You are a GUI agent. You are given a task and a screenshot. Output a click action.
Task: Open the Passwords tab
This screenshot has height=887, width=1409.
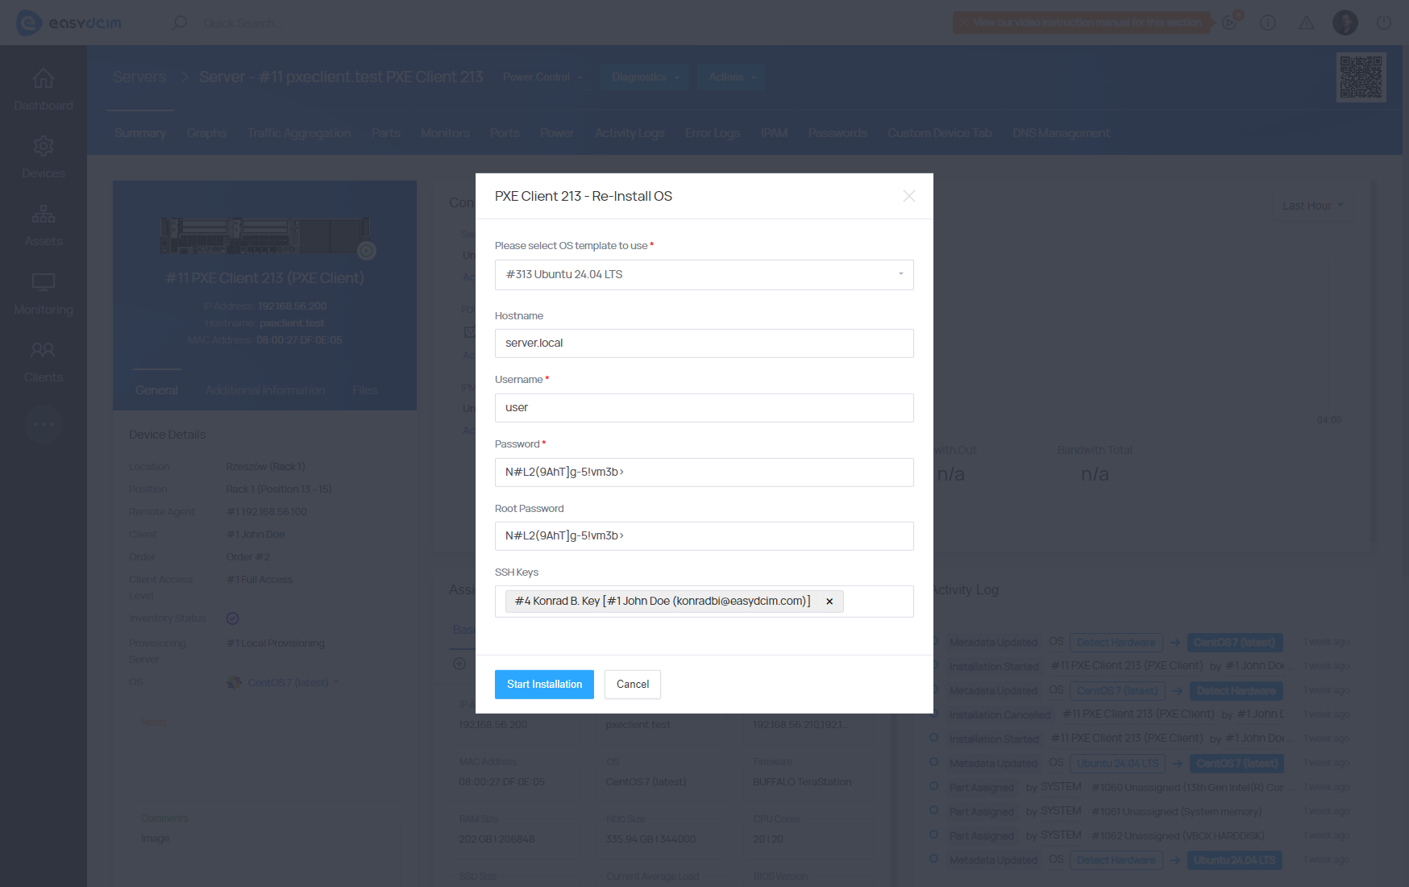838,133
